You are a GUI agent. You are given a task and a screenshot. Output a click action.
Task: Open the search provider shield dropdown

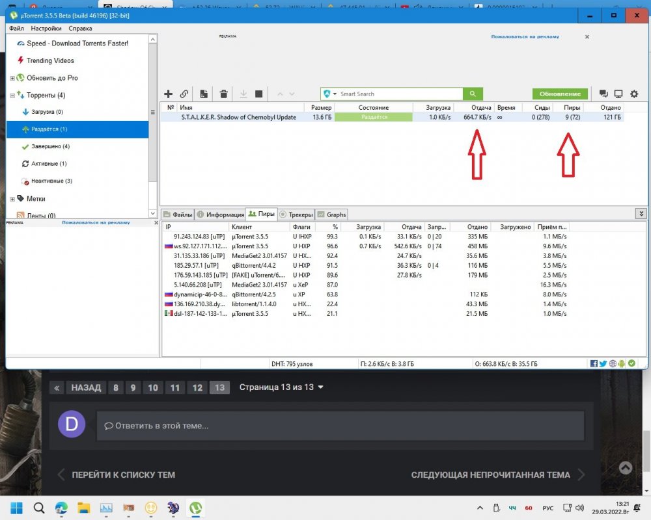click(x=330, y=94)
